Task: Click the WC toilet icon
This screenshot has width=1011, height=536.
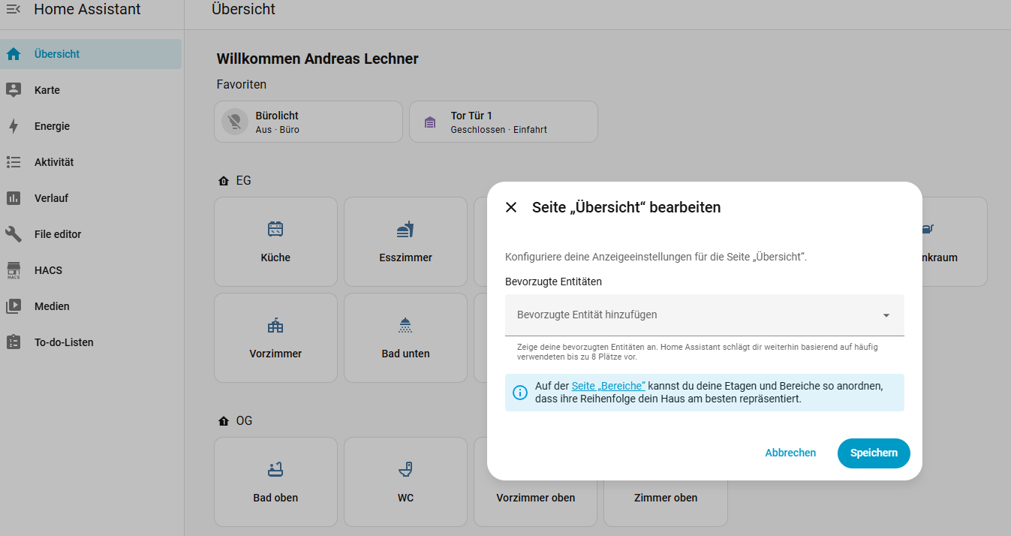Action: tap(405, 469)
